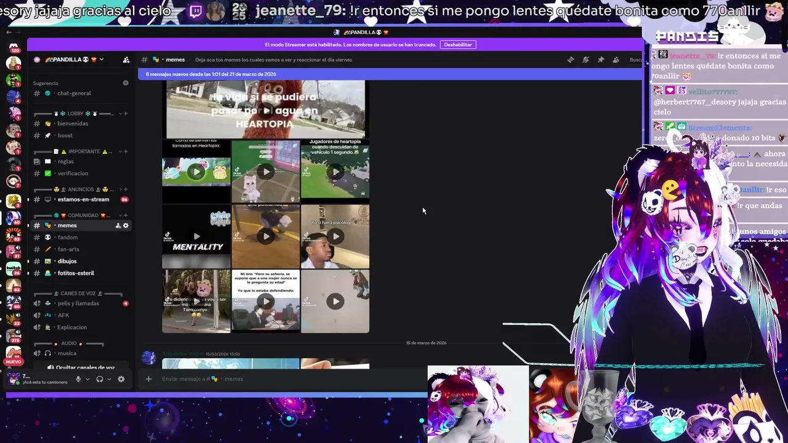Play the HEARTOPIA monkey video
Screen dimensions: 788x443
click(266, 110)
